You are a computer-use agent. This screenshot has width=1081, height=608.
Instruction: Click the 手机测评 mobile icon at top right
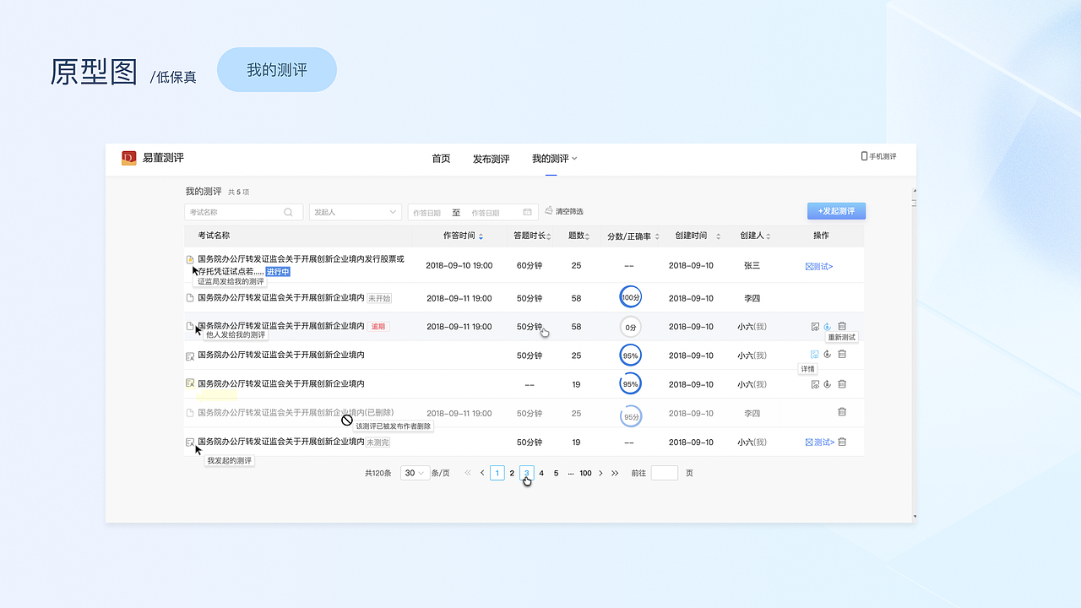pyautogui.click(x=863, y=156)
